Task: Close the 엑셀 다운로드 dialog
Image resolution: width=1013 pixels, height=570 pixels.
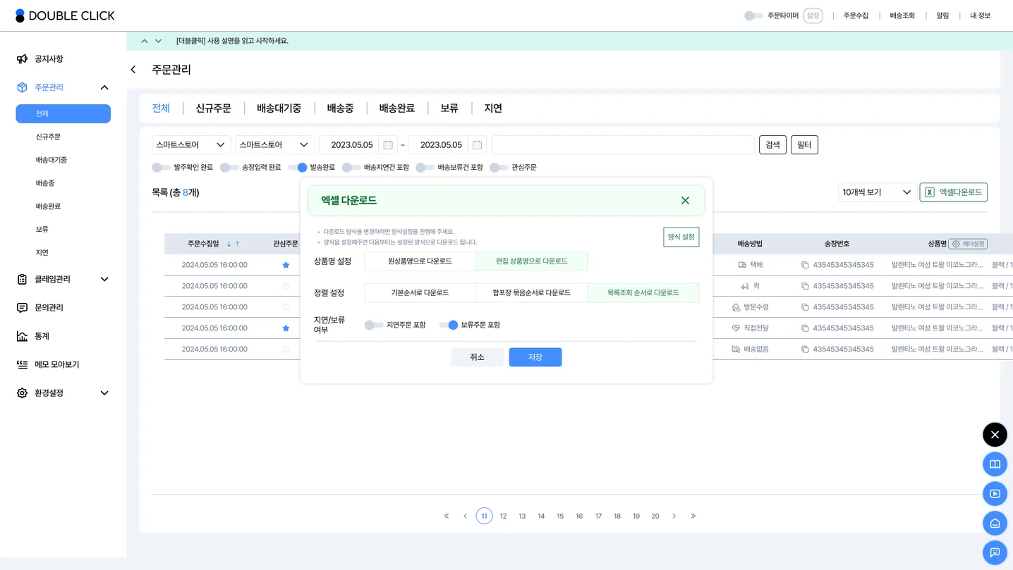Action: coord(685,201)
